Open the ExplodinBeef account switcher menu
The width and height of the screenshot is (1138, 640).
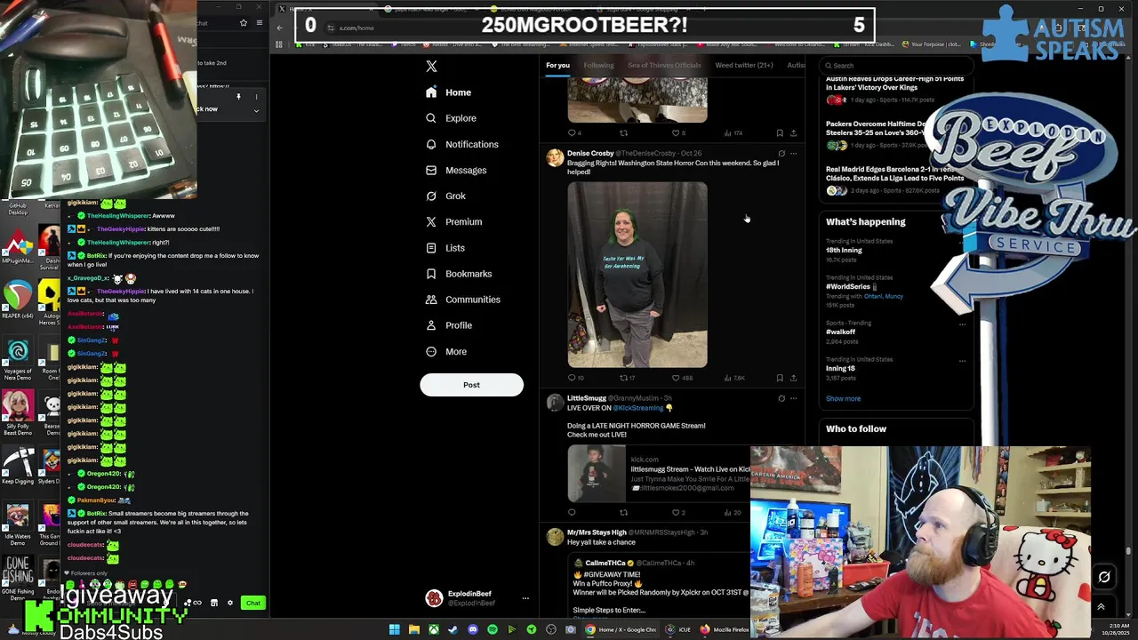[x=477, y=598]
